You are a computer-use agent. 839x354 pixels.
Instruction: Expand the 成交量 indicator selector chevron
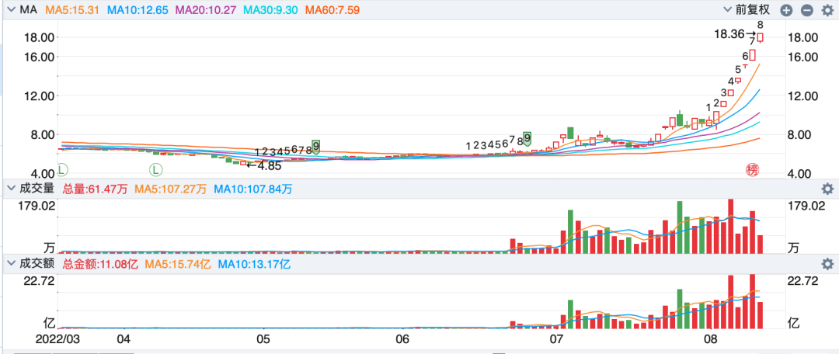pos(11,189)
